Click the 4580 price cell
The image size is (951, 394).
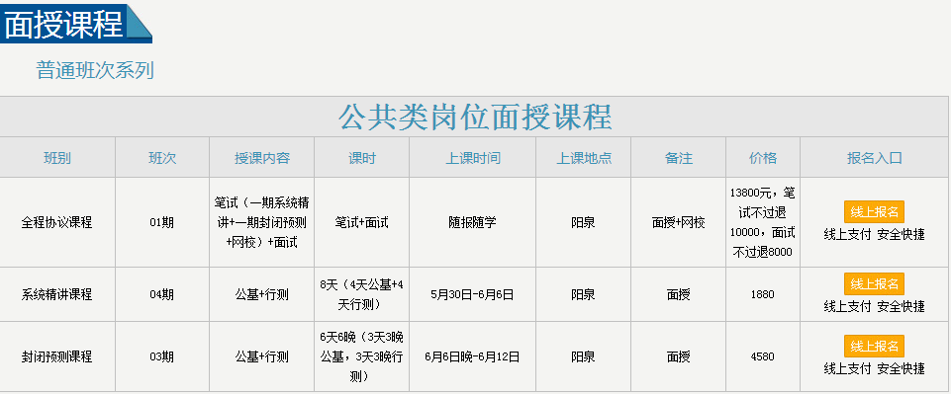pos(762,356)
